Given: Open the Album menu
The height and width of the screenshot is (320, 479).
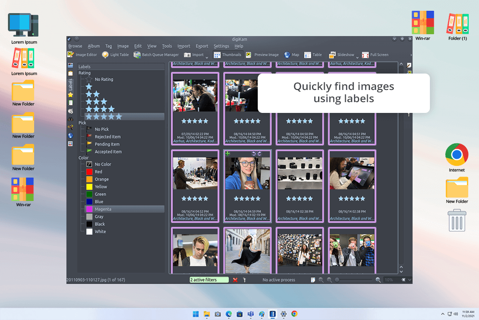Looking at the screenshot, I should click(94, 46).
